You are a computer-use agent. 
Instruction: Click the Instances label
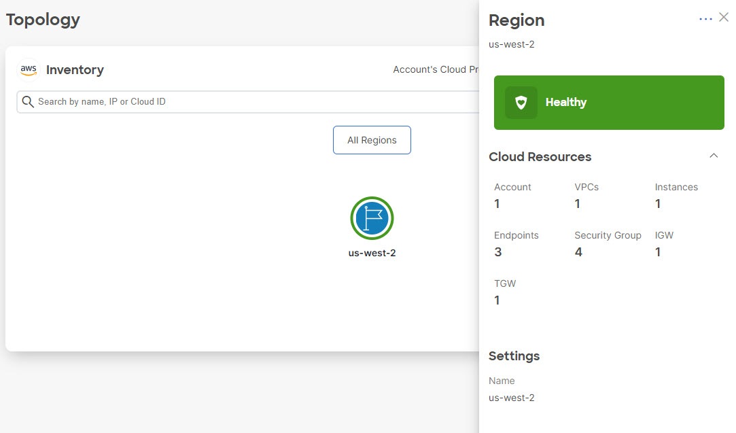(676, 187)
